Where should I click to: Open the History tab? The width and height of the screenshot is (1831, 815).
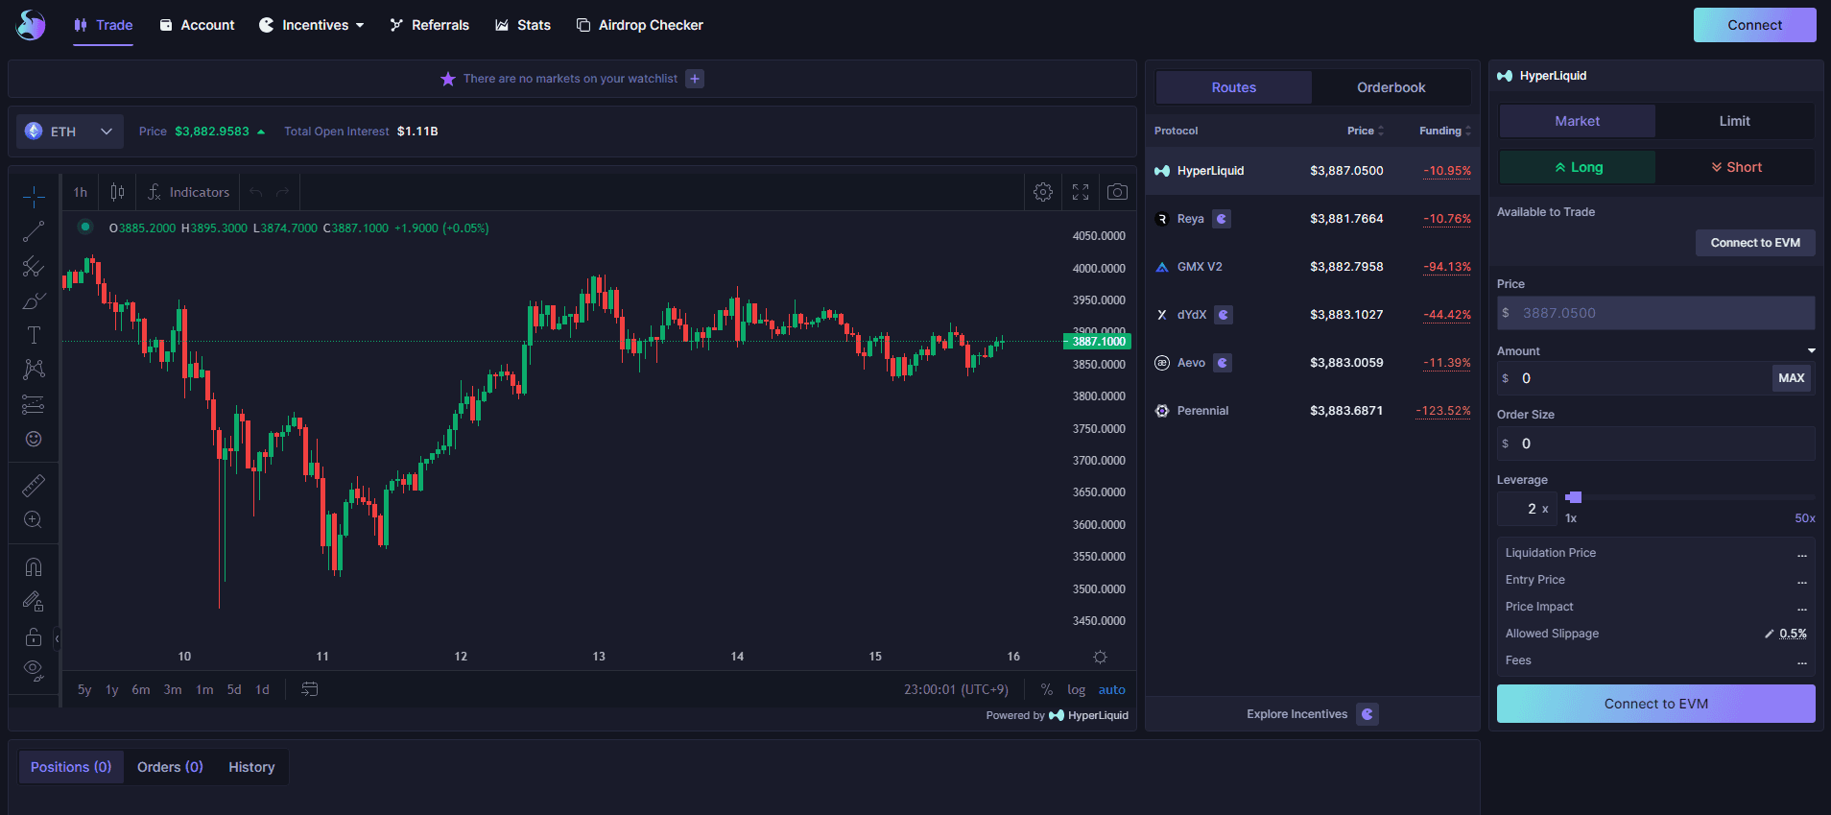pyautogui.click(x=251, y=767)
